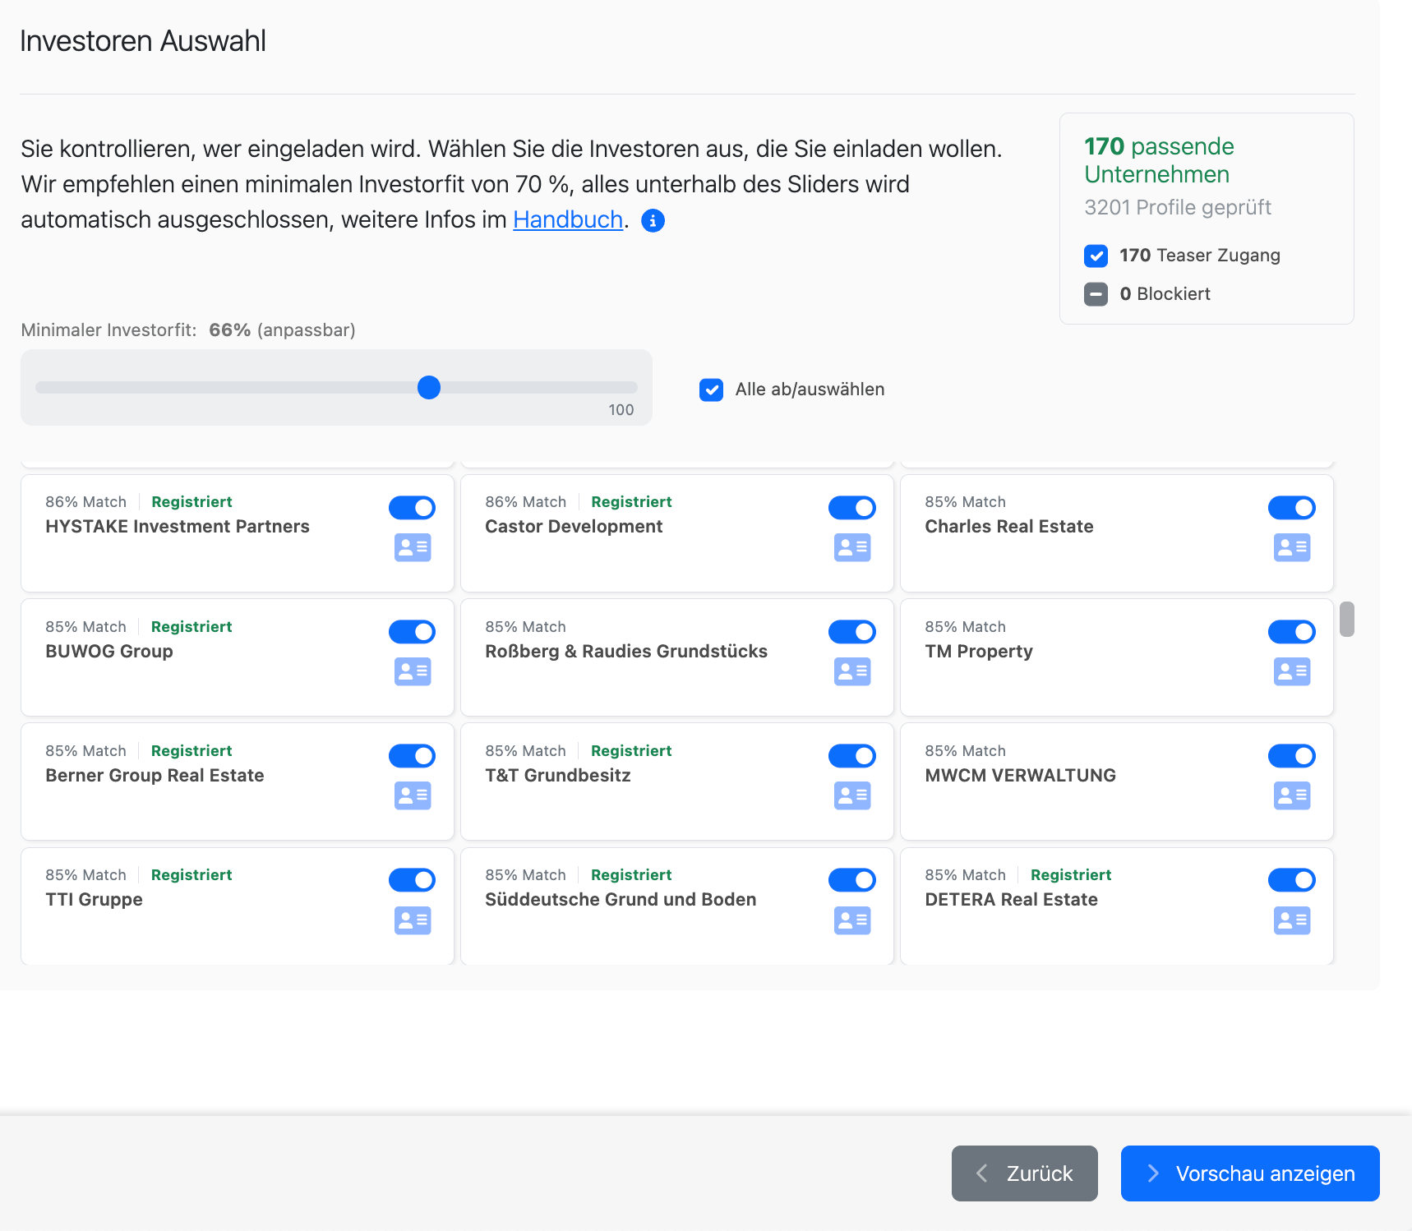Switch off Charles Real Estate invitation
Screen dimensions: 1412x1231
(x=1292, y=508)
